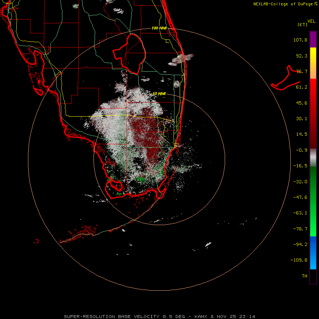This screenshot has height=319, width=319.
Task: Select the 30.1 legend value
Action: point(302,119)
